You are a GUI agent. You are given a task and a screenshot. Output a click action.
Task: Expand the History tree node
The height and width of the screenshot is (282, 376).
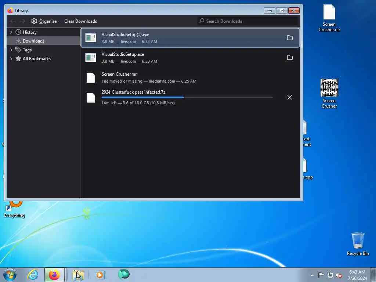pyautogui.click(x=11, y=32)
